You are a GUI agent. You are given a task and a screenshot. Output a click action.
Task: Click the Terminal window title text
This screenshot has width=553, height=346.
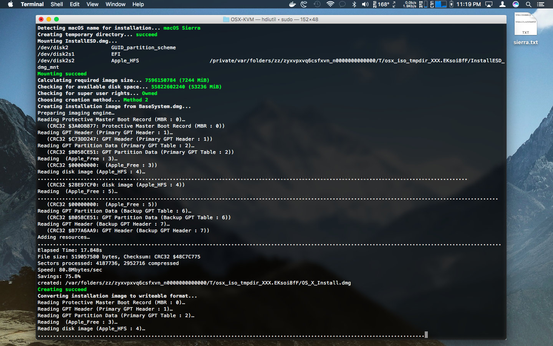pyautogui.click(x=275, y=19)
